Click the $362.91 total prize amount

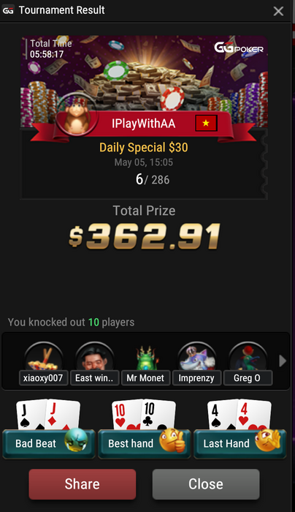tap(145, 236)
